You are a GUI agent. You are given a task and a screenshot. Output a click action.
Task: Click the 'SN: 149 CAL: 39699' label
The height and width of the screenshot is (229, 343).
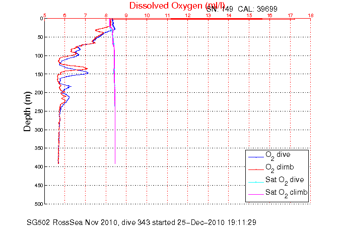242,9
